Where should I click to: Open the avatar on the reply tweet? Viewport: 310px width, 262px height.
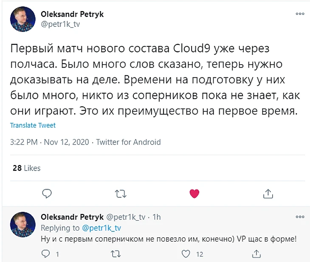[23, 224]
